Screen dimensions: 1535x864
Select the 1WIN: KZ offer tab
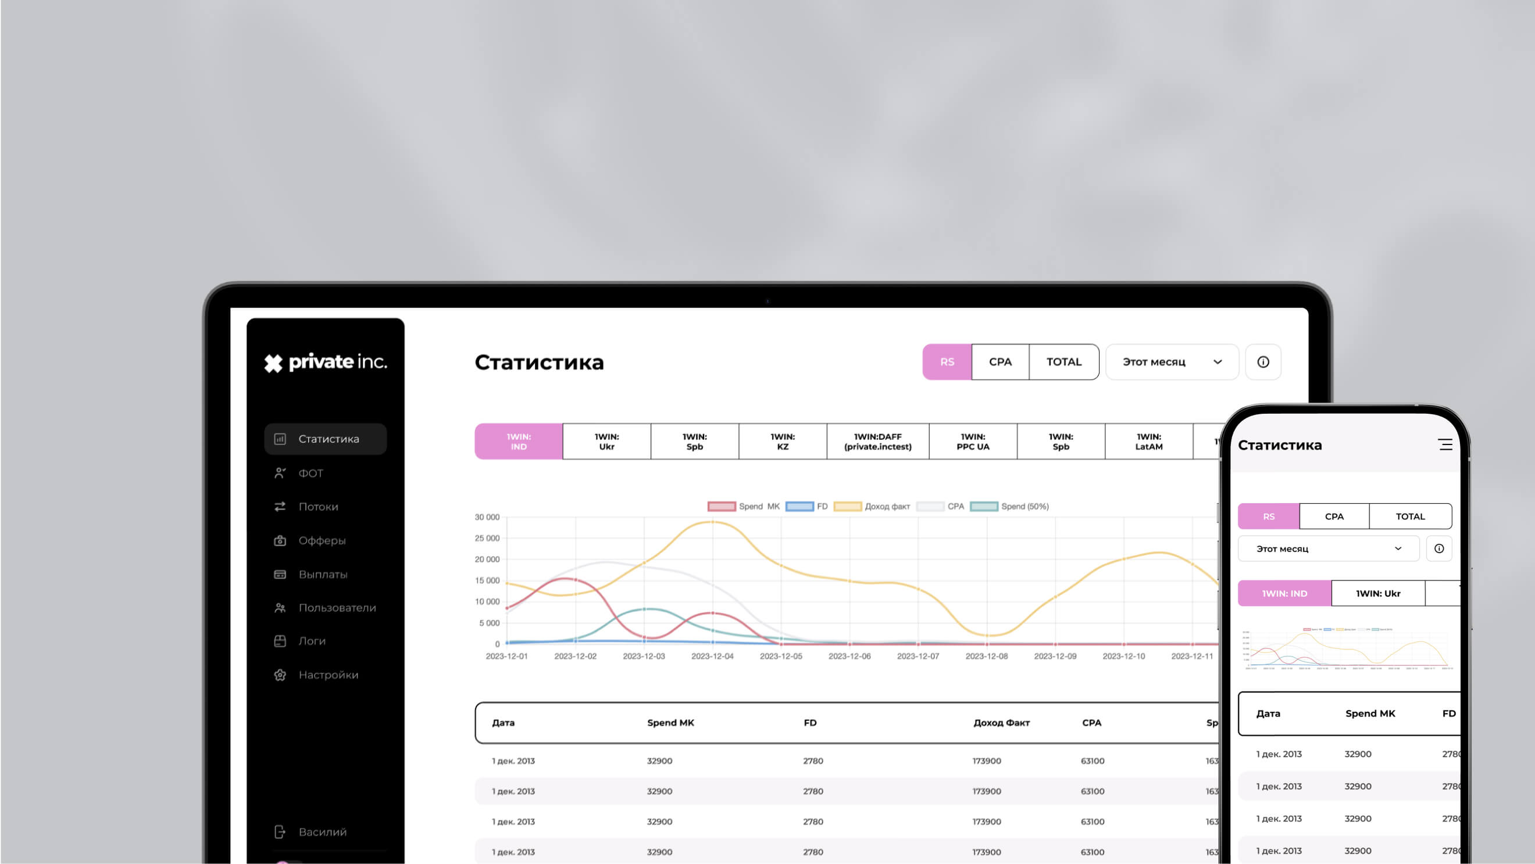(783, 441)
